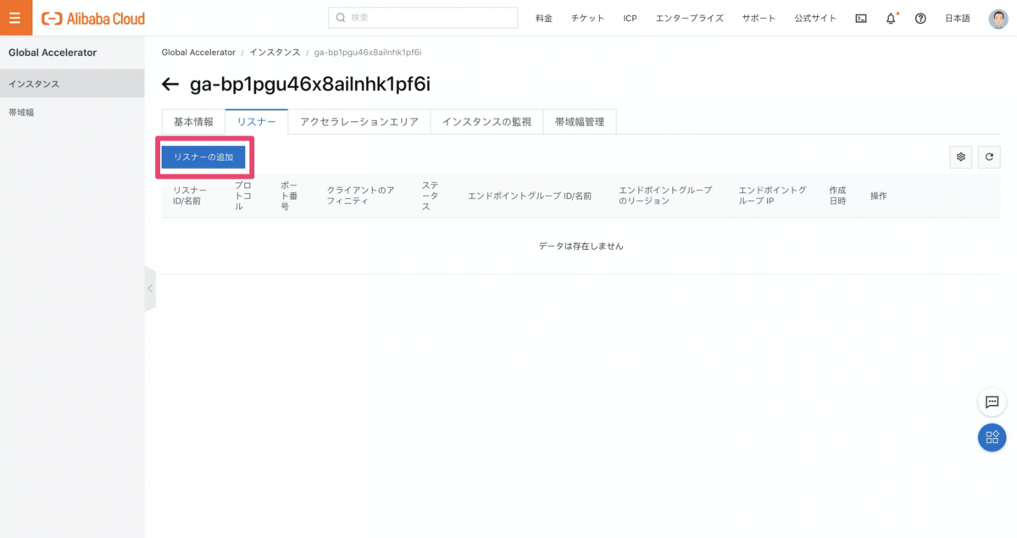This screenshot has width=1017, height=538.
Task: Open the 料金 menu
Action: [544, 18]
